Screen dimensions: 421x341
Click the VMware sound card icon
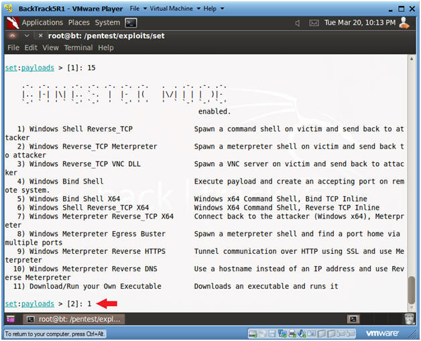[x=302, y=334]
